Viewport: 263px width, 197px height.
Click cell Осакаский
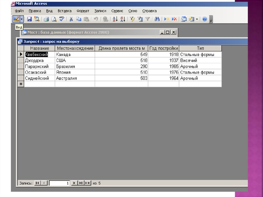pos(40,72)
